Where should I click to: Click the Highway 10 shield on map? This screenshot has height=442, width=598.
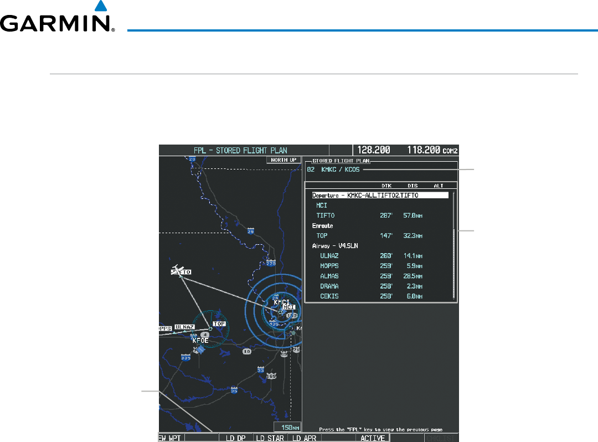pyautogui.click(x=247, y=351)
